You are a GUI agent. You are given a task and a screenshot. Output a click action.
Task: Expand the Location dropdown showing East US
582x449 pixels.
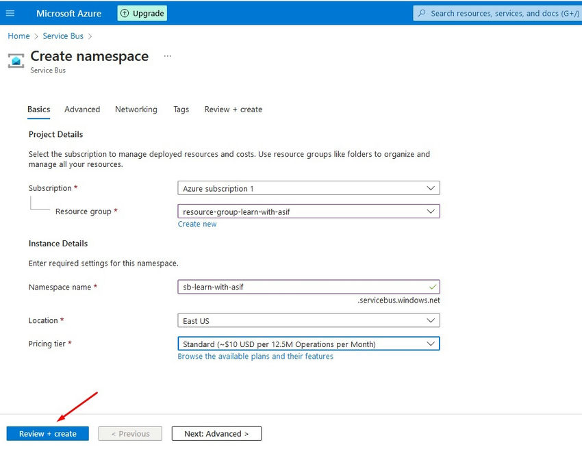point(432,320)
